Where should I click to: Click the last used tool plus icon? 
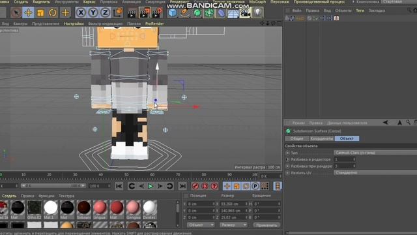pyautogui.click(x=65, y=12)
